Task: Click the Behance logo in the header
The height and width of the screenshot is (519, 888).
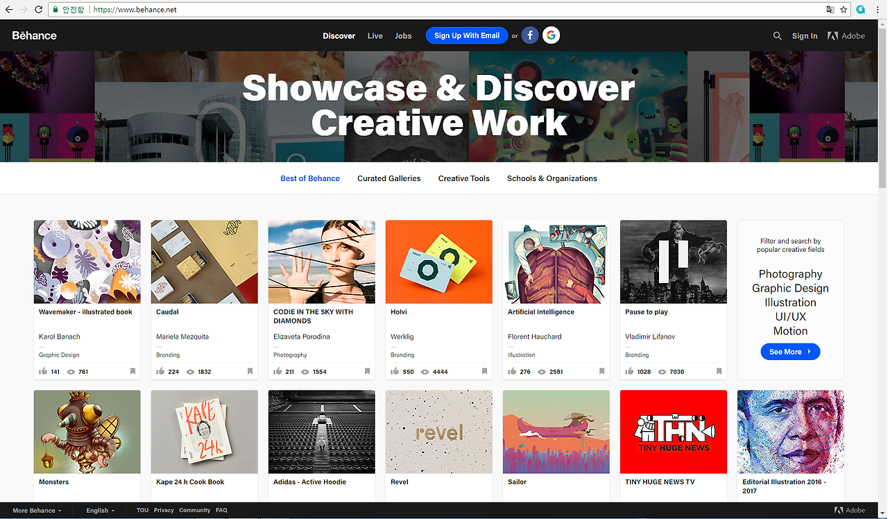Action: (35, 35)
